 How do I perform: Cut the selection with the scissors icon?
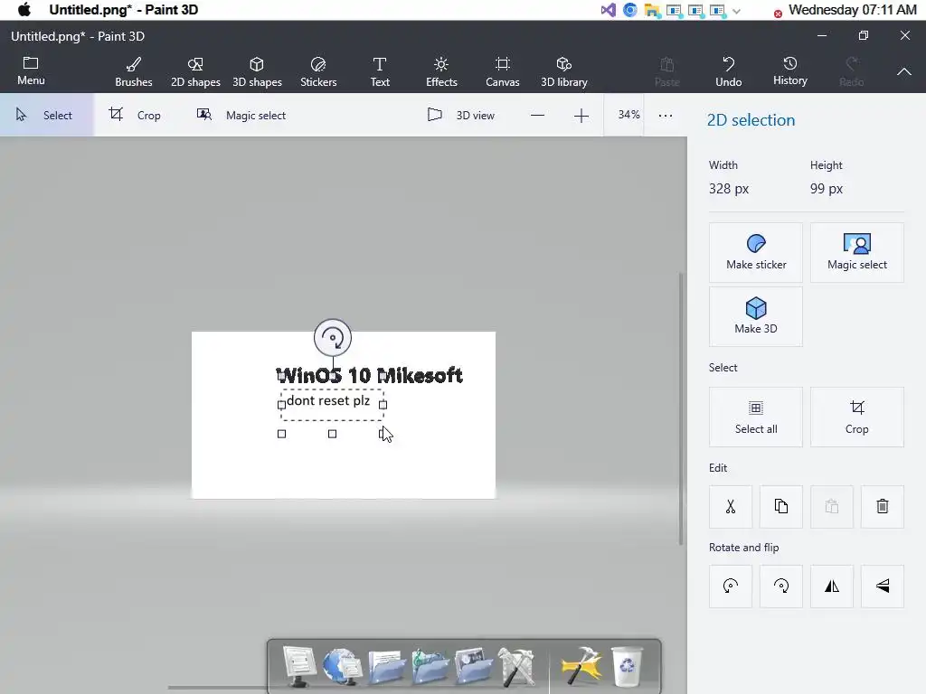click(731, 506)
